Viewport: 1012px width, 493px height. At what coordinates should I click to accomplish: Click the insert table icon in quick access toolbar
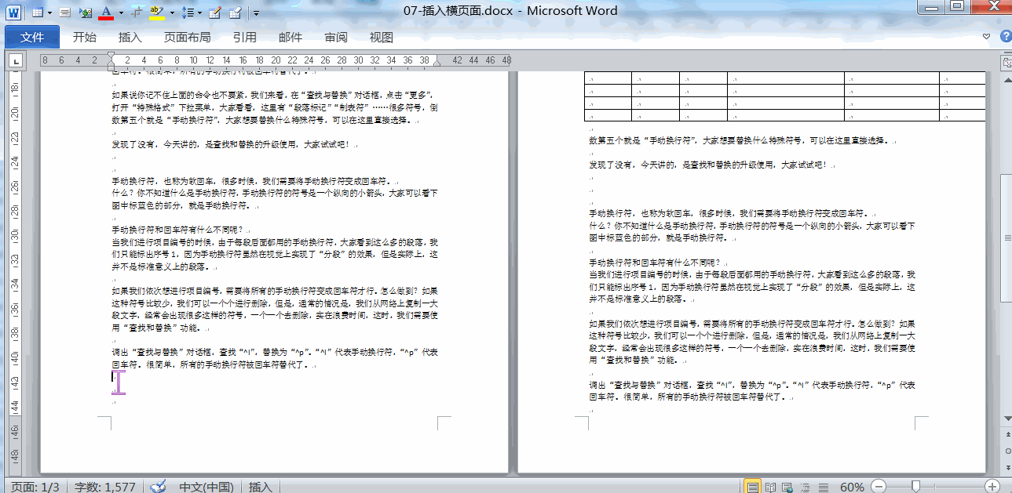[x=38, y=13]
